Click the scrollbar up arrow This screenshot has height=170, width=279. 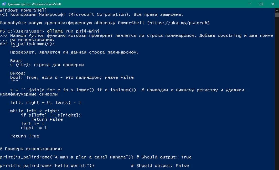(277, 10)
